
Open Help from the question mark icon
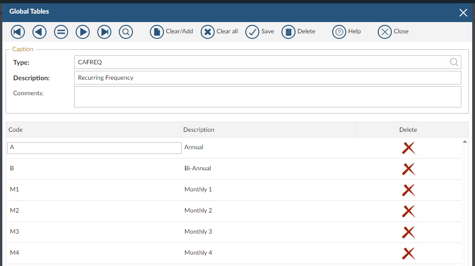click(339, 32)
